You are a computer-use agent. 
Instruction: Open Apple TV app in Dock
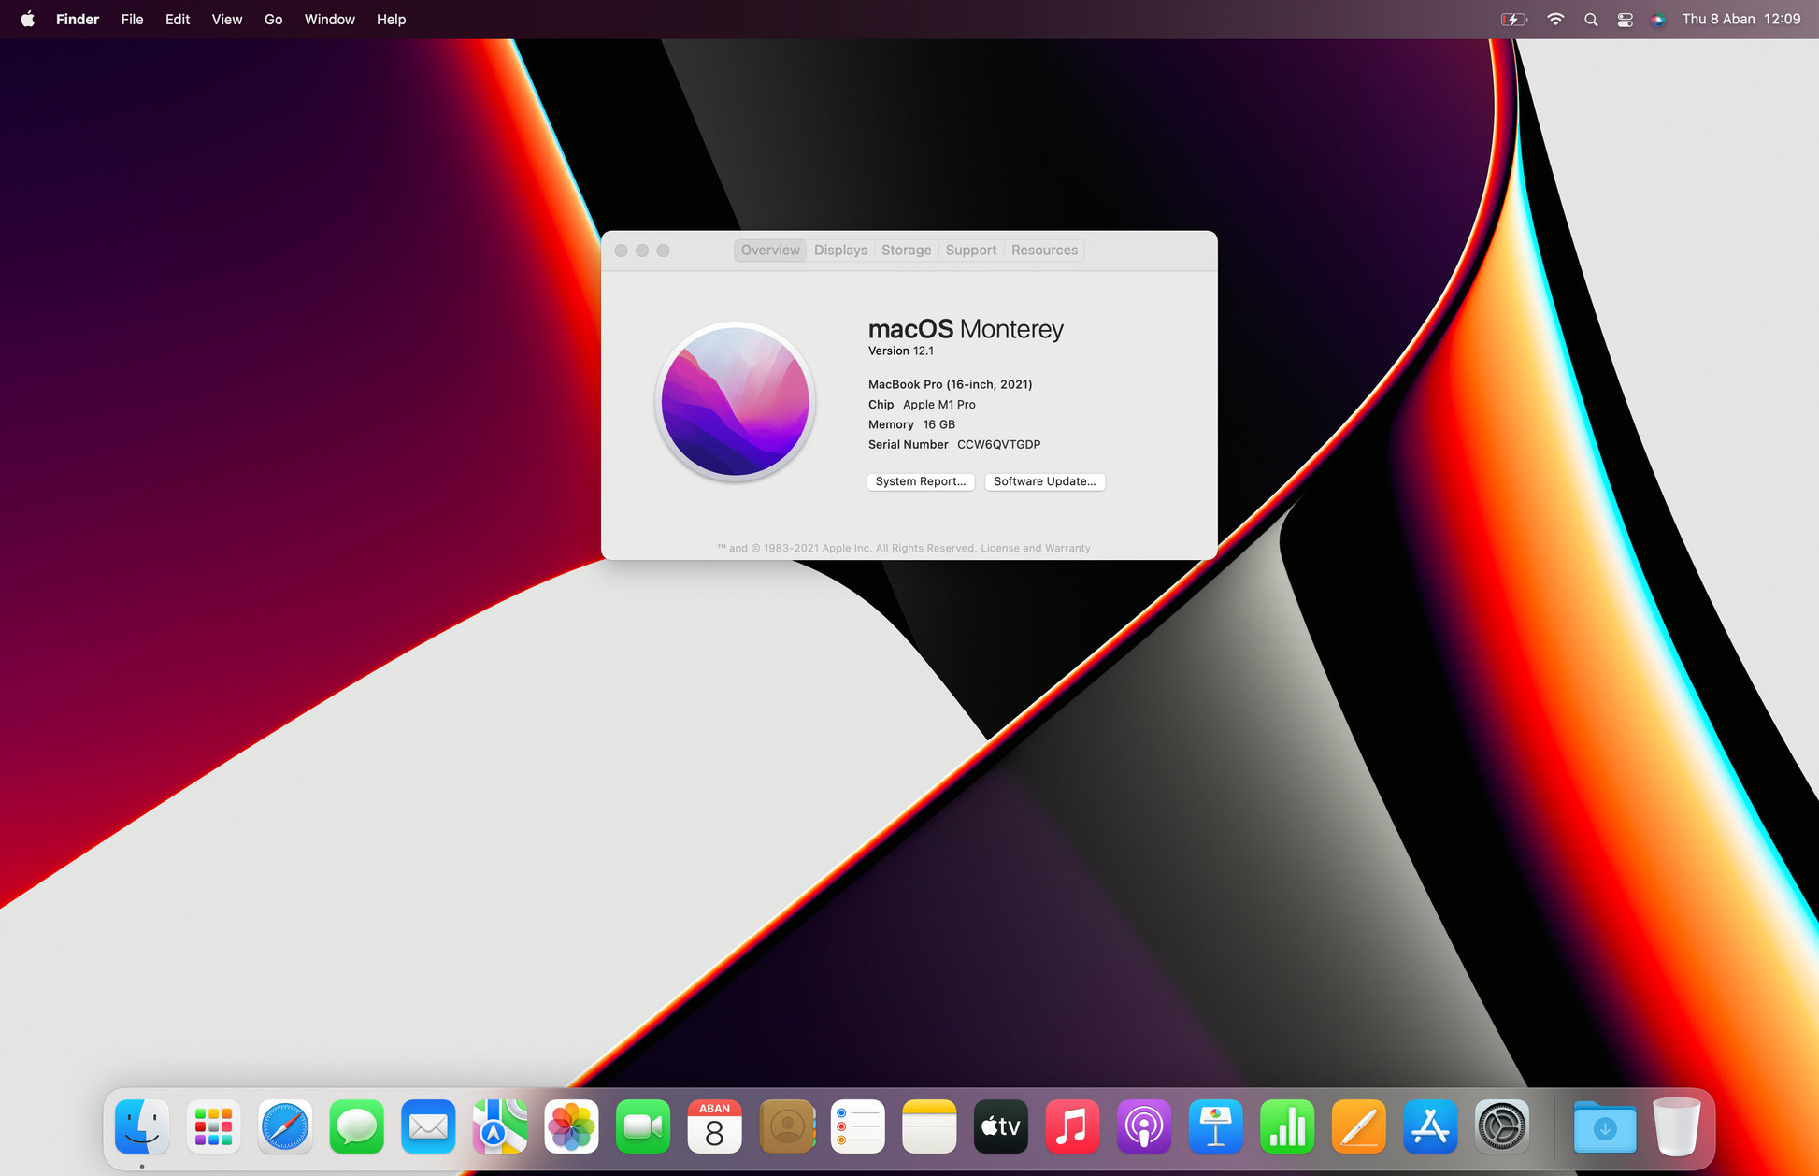click(1000, 1127)
